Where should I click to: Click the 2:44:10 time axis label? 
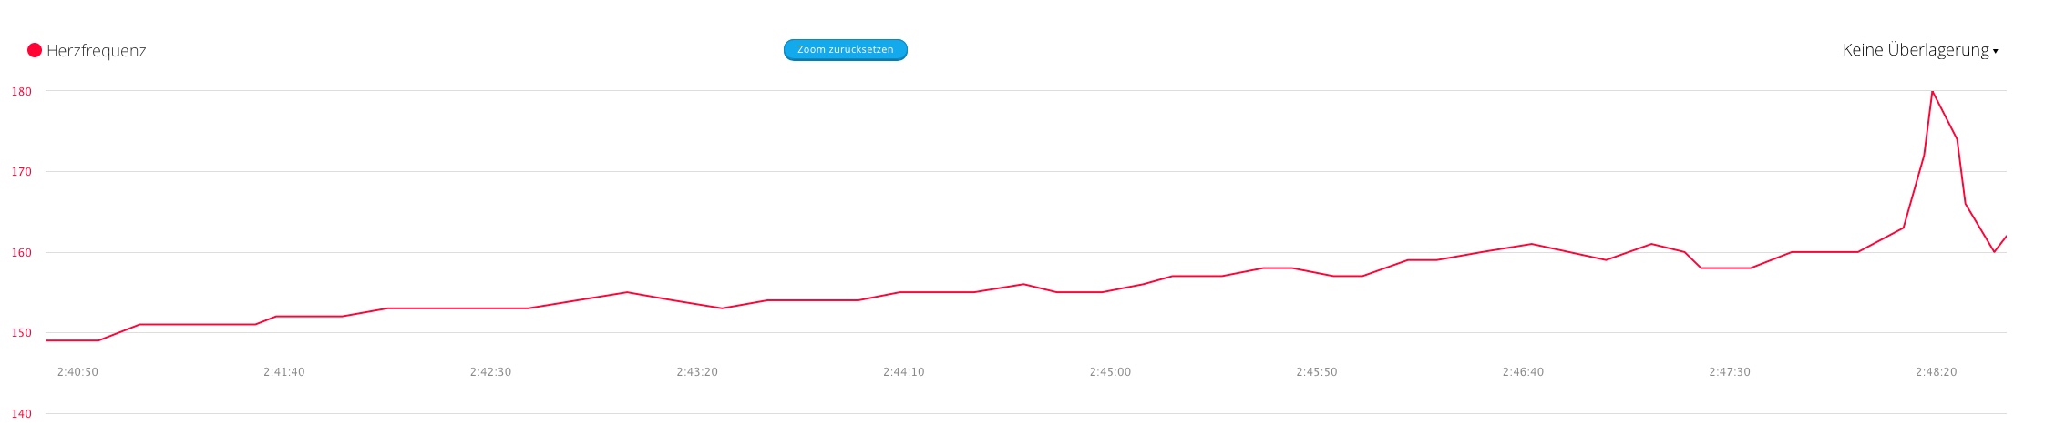pyautogui.click(x=903, y=372)
